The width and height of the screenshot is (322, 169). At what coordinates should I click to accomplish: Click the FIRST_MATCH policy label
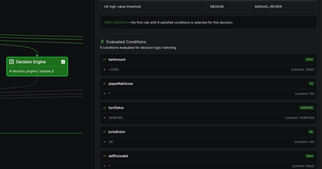coord(115,23)
